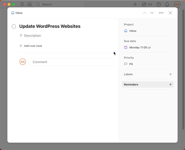Open more actions three-dot menu
185x150 pixels.
(161, 13)
